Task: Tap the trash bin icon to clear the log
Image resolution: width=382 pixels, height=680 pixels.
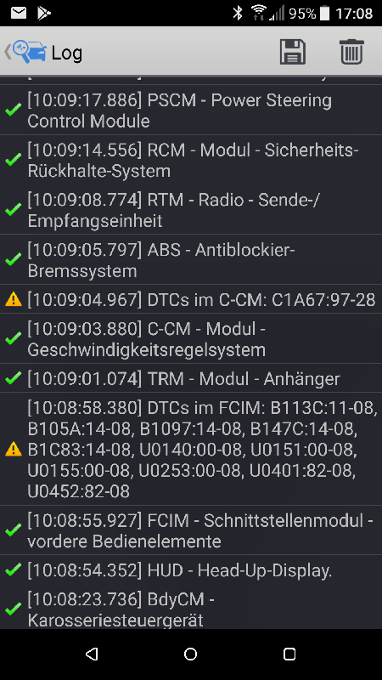Action: [351, 52]
